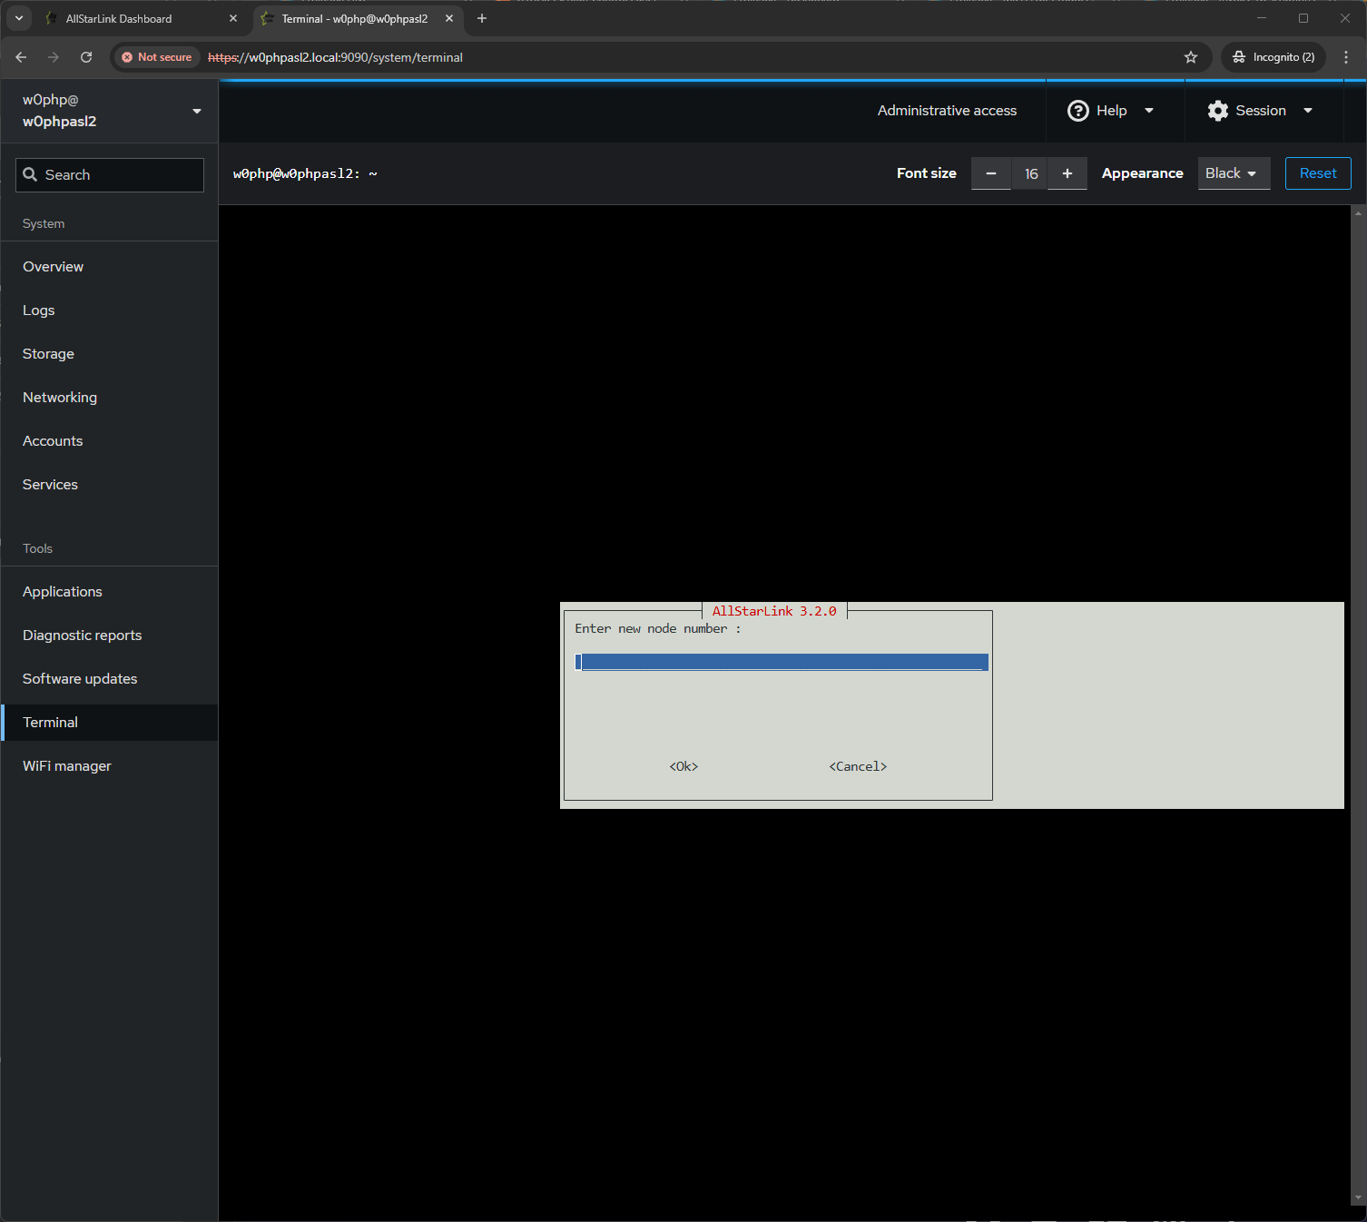The width and height of the screenshot is (1367, 1222).
Task: Click the browser reload icon
Action: [x=86, y=57]
